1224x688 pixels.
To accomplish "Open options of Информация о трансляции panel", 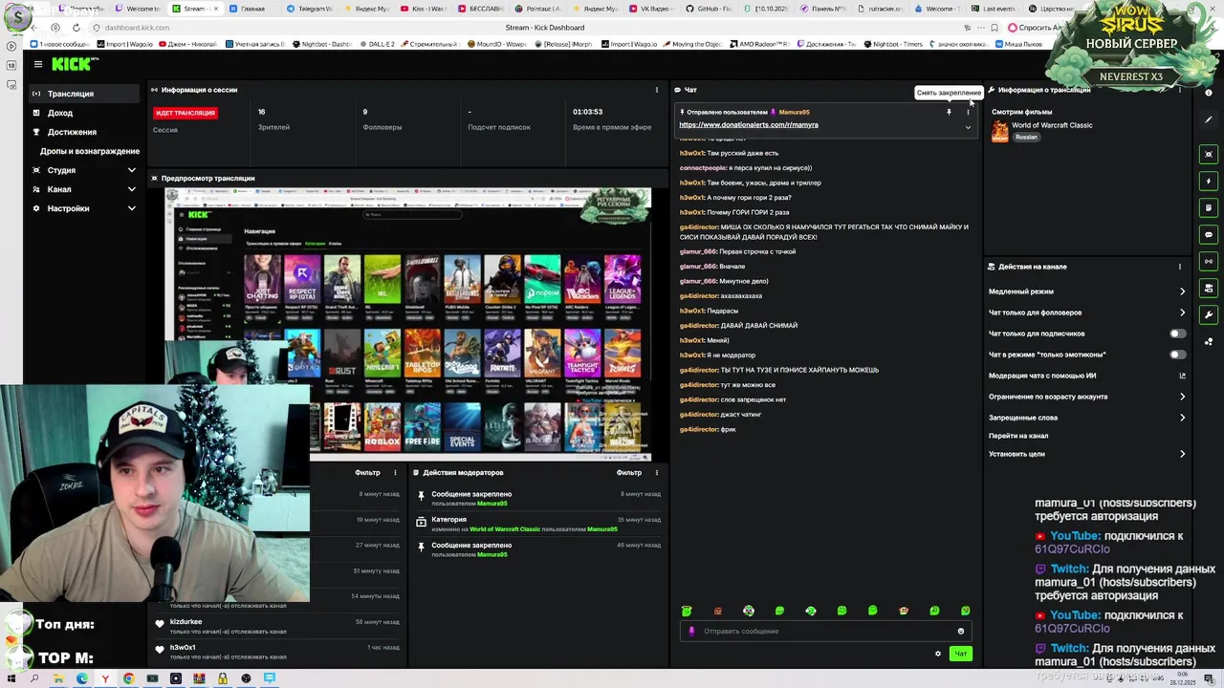I will point(1179,90).
